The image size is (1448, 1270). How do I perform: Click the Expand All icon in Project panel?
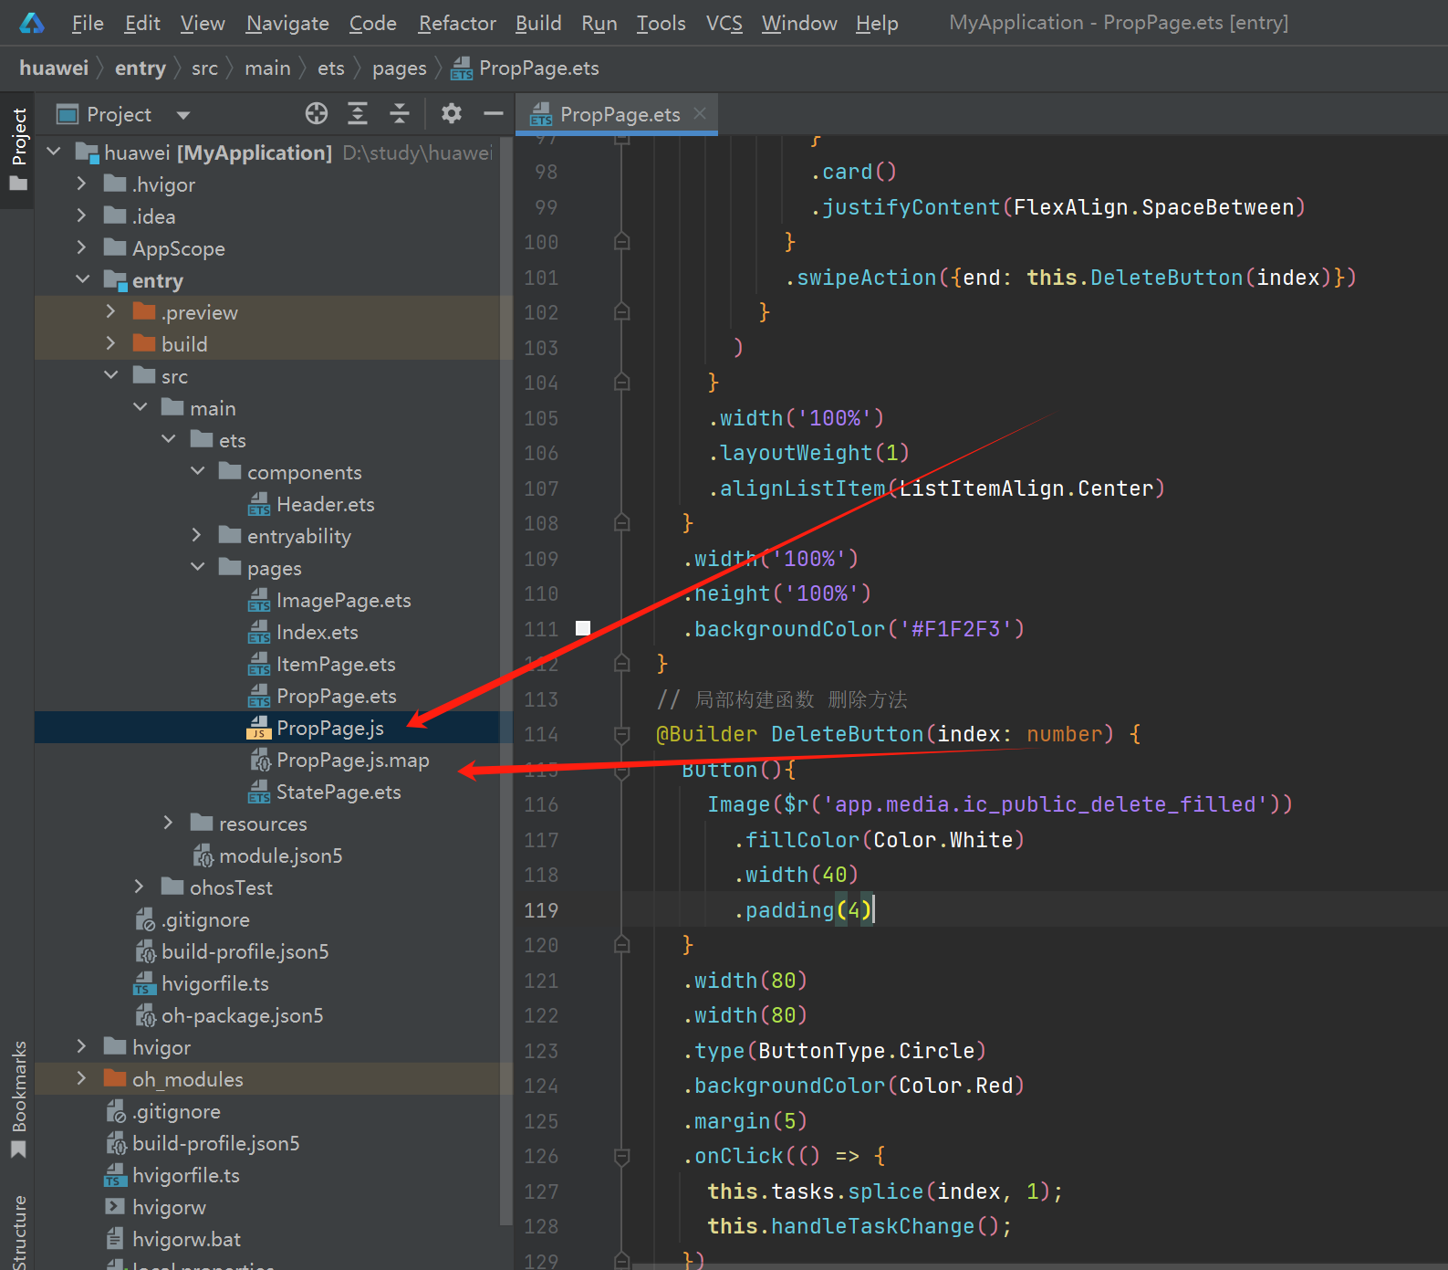click(x=358, y=113)
